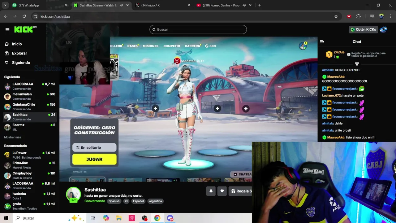
Task: Open the Chrome profile avatar
Action: pyautogui.click(x=381, y=16)
